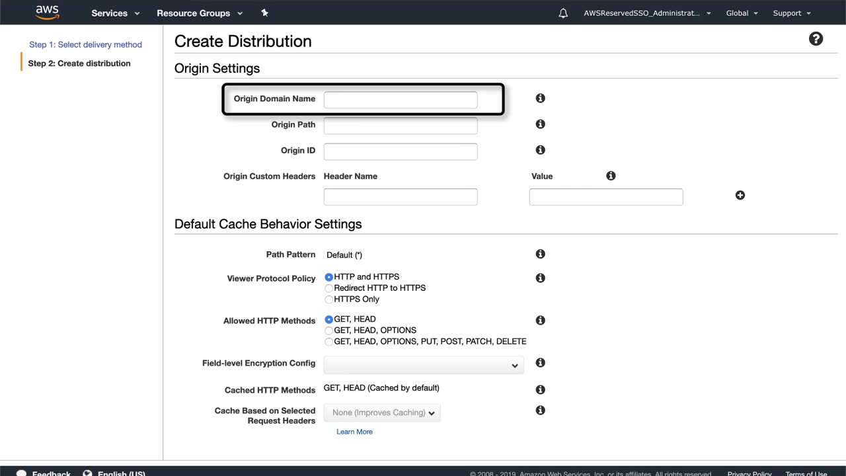
Task: Click the help question mark icon
Action: 816,39
